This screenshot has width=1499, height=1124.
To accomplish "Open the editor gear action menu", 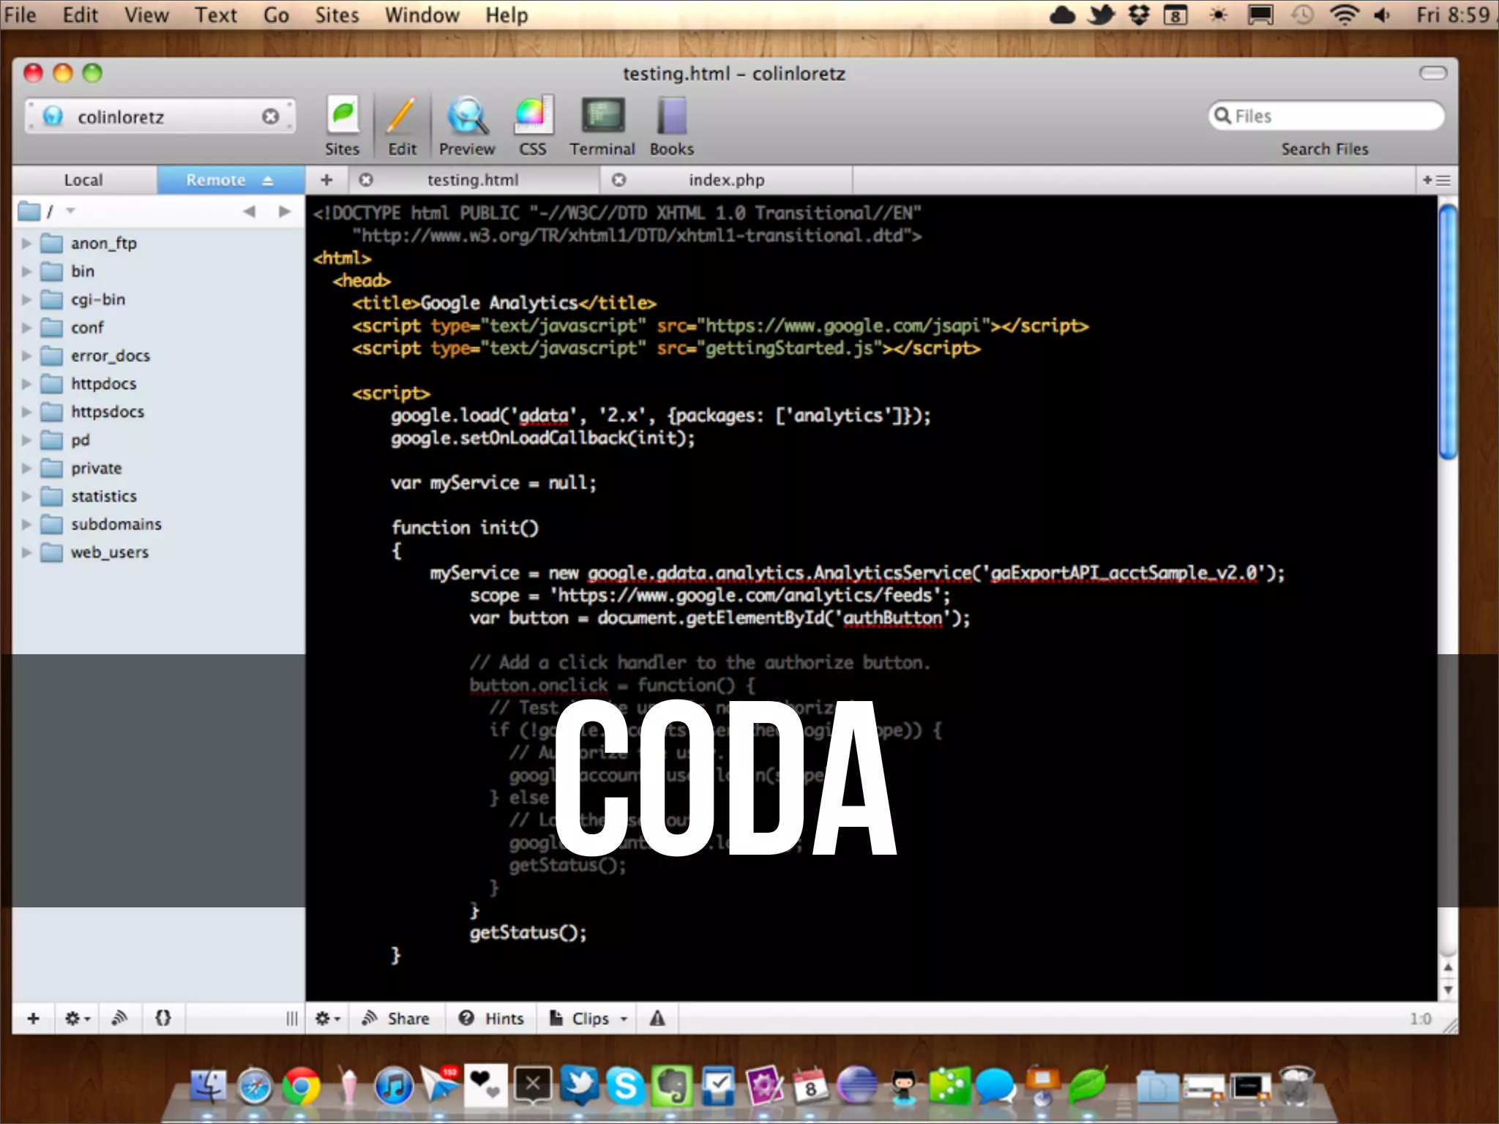I will [x=327, y=1018].
